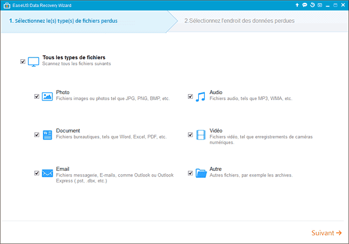Click Scannez tous les fichiers suivants text
The image size is (349, 244).
pos(77,63)
